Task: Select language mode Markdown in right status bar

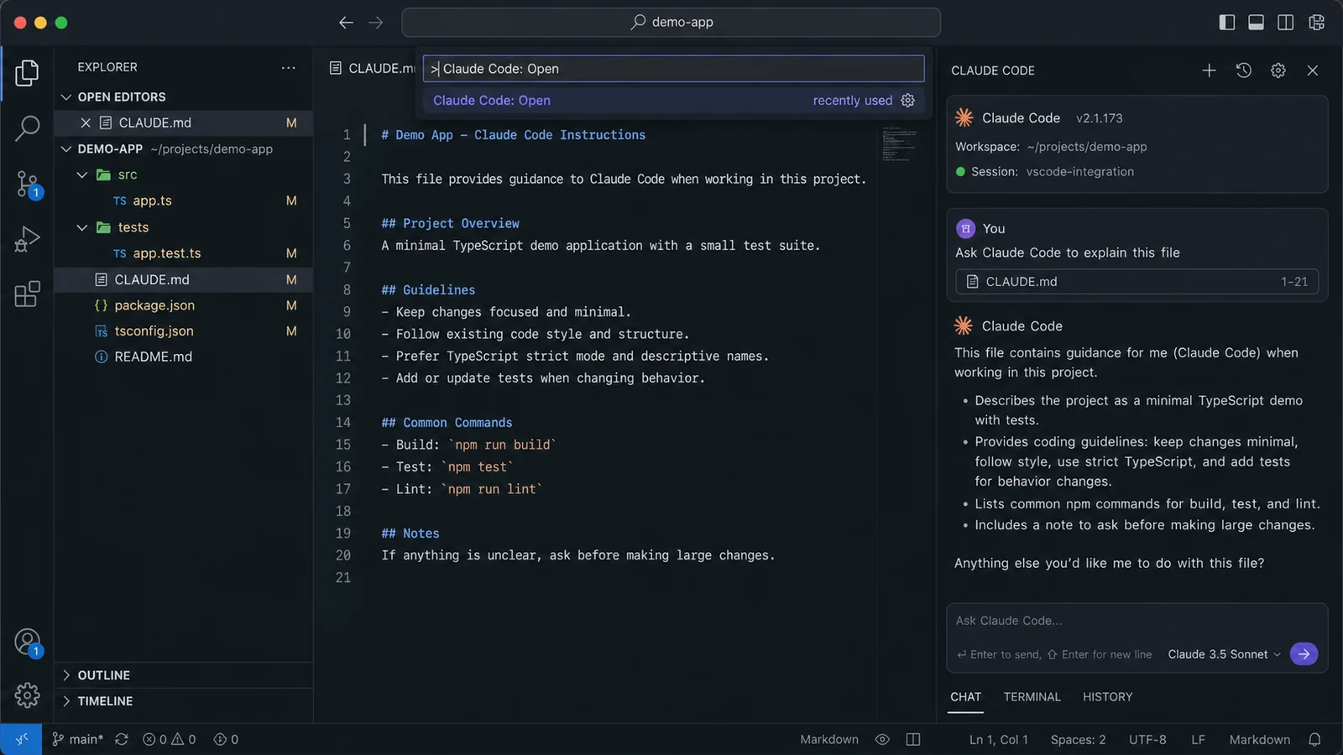Action: click(1259, 739)
